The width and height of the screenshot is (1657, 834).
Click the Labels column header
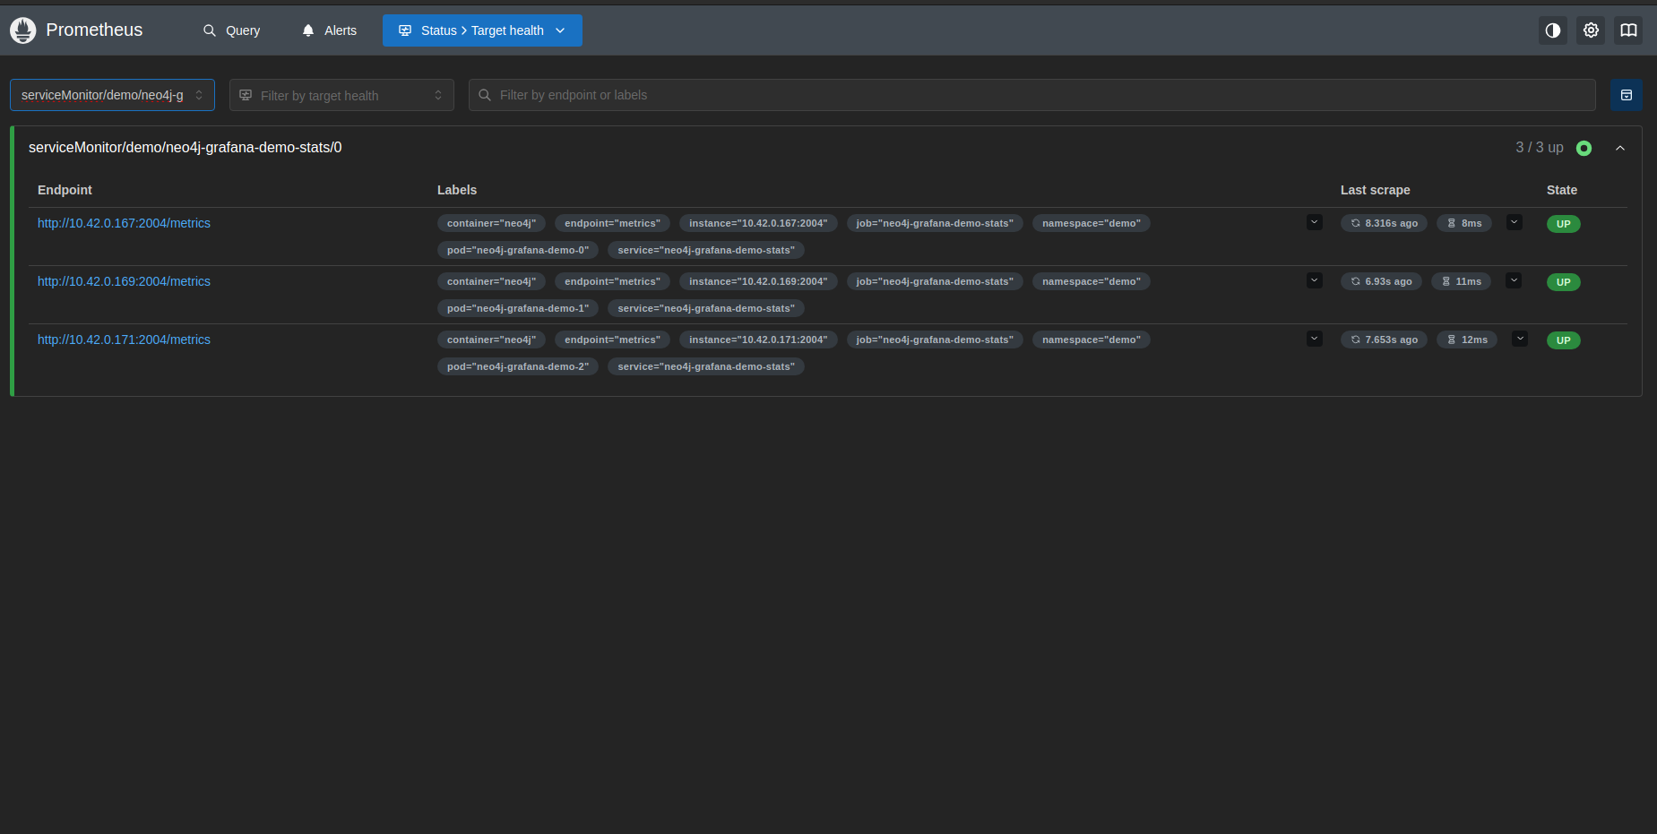457,190
